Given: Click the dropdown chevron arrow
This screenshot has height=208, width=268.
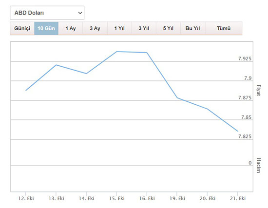Looking at the screenshot, I should pos(80,13).
